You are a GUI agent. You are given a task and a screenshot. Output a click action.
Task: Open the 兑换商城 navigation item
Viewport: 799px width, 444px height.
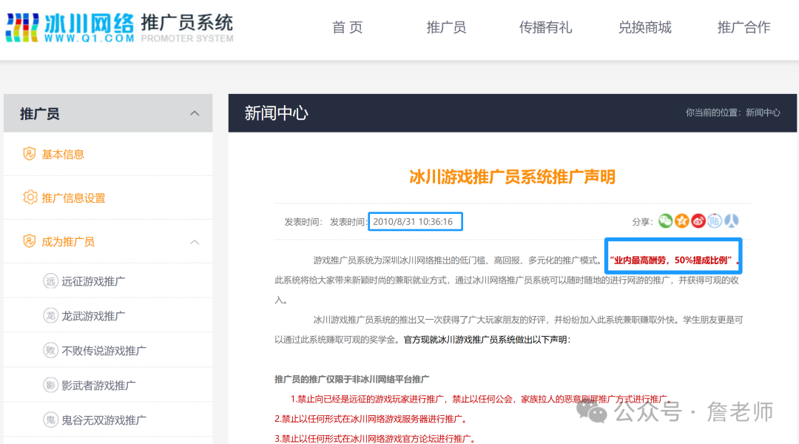pyautogui.click(x=644, y=27)
